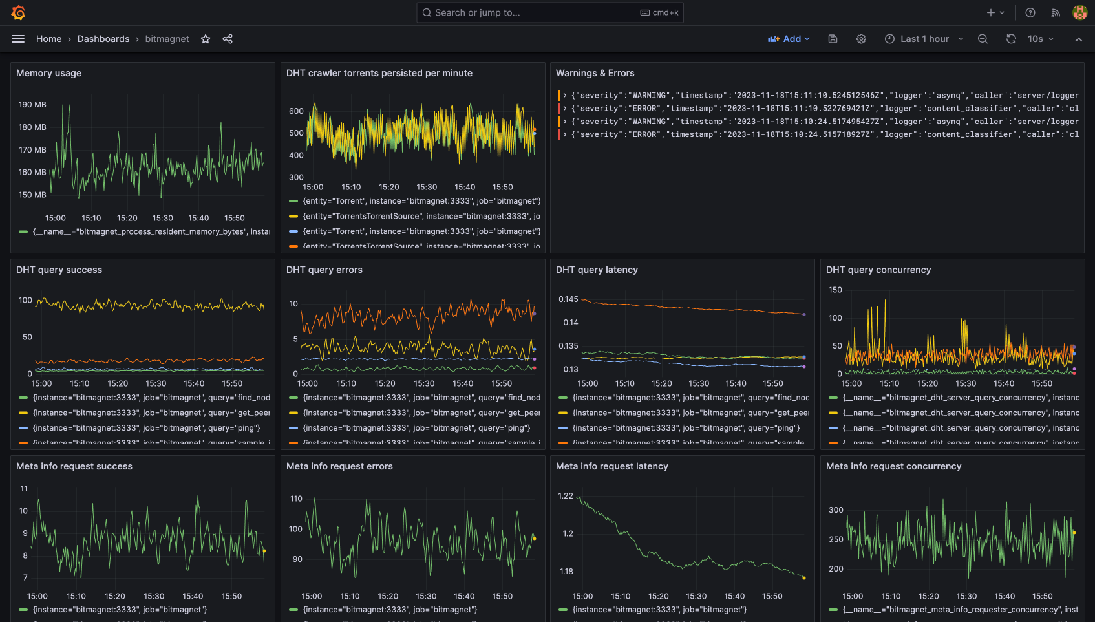Open dashboard settings via the gear icon

coord(861,39)
